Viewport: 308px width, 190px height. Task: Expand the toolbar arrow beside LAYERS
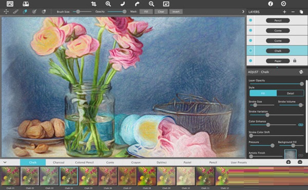click(x=243, y=12)
